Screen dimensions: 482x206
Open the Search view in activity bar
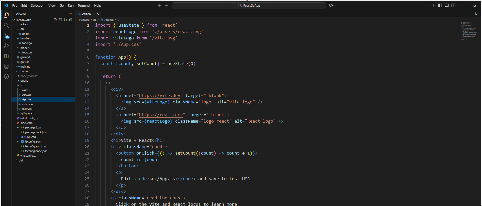[6, 25]
